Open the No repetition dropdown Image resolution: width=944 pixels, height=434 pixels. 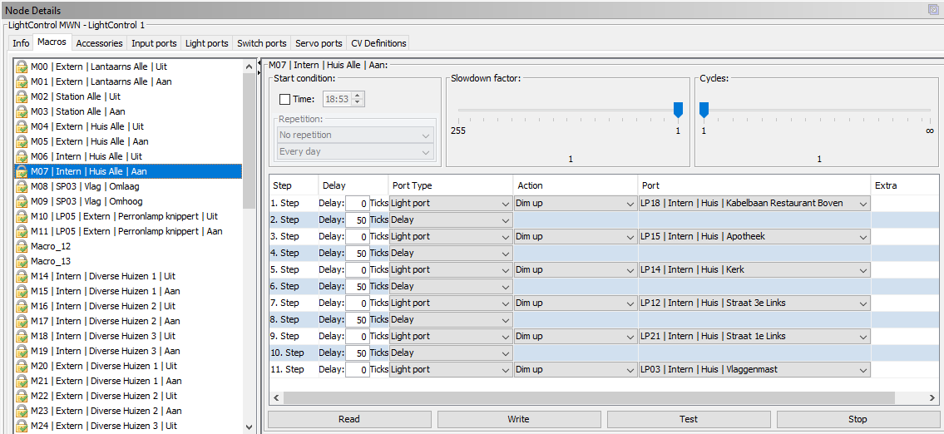click(x=355, y=135)
